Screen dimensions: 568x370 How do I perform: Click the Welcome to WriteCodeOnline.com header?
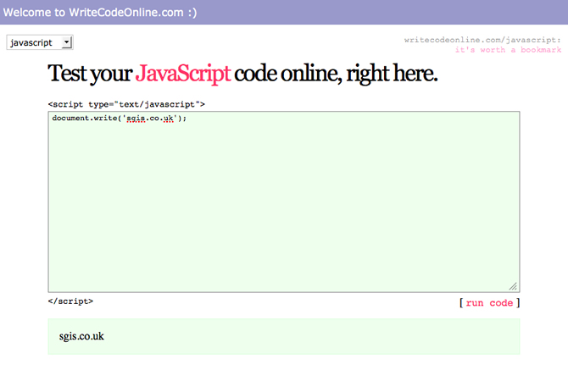[x=100, y=13]
